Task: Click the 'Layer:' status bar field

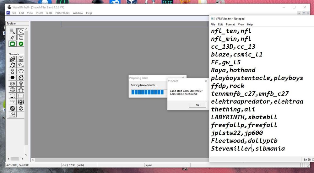Action: pyautogui.click(x=148, y=165)
